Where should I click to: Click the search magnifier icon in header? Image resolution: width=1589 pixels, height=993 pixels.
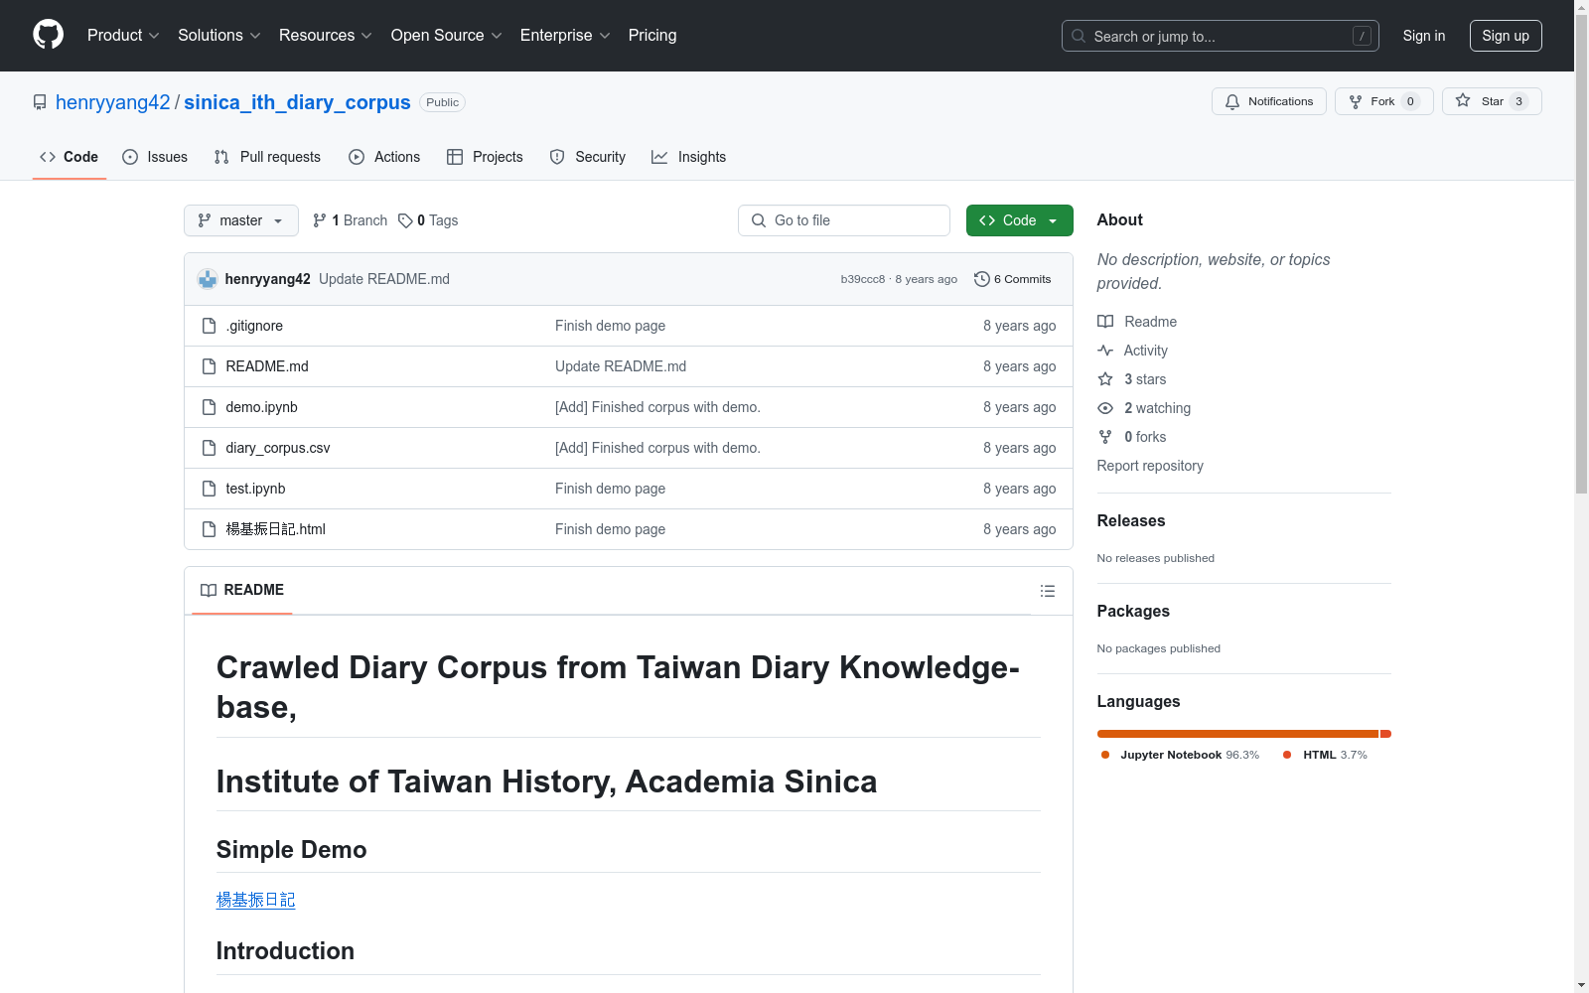click(1079, 36)
